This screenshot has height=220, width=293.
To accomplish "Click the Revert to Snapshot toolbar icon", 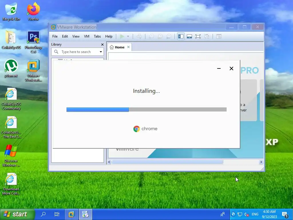I will pos(160,36).
